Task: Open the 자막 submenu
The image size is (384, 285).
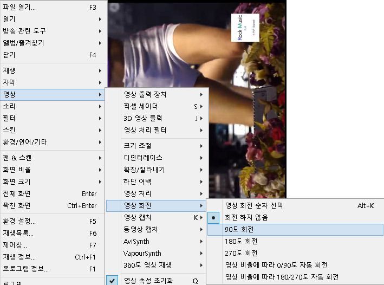Action: click(53, 82)
